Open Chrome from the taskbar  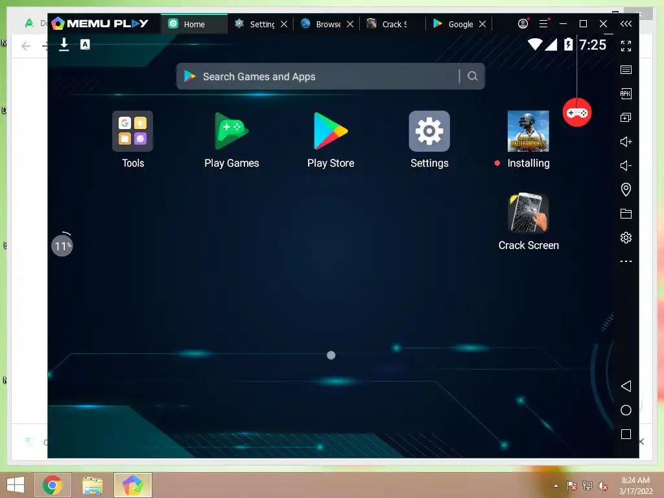(53, 485)
